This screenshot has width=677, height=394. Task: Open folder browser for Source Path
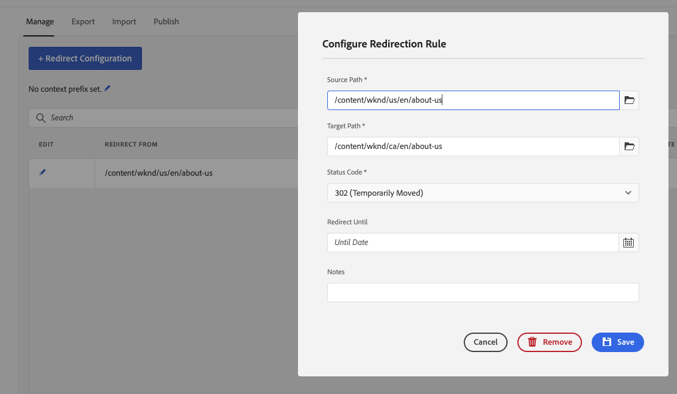coord(629,100)
